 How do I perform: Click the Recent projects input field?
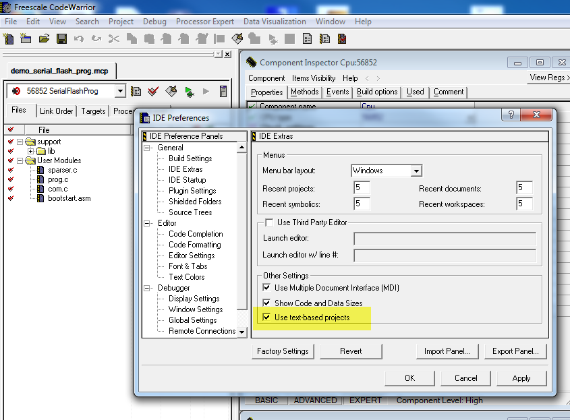(x=362, y=188)
